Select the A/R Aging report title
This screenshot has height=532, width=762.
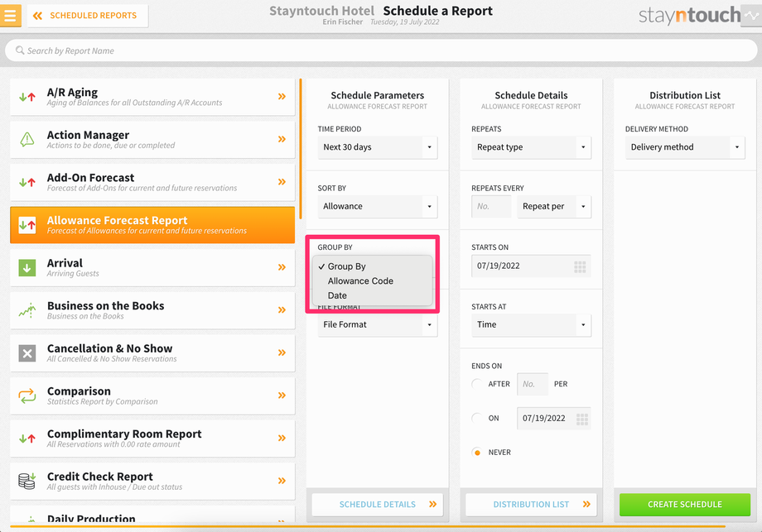[72, 92]
